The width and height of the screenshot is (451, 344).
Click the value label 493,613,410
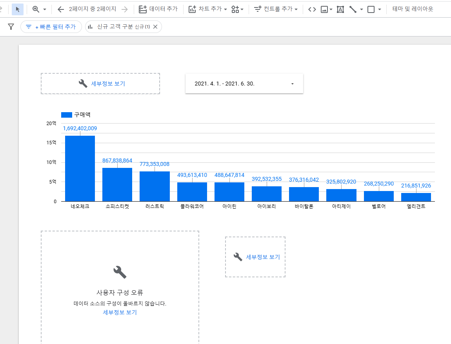(x=192, y=175)
